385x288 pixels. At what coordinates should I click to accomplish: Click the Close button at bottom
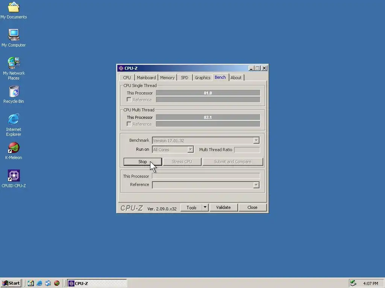252,207
